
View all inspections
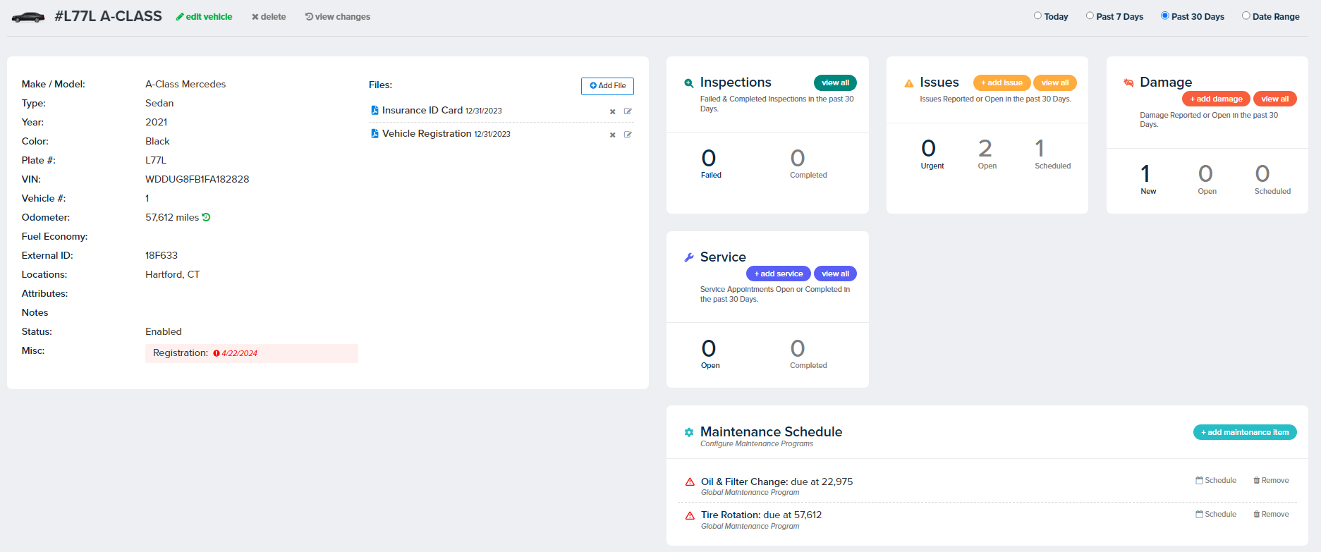pos(834,82)
